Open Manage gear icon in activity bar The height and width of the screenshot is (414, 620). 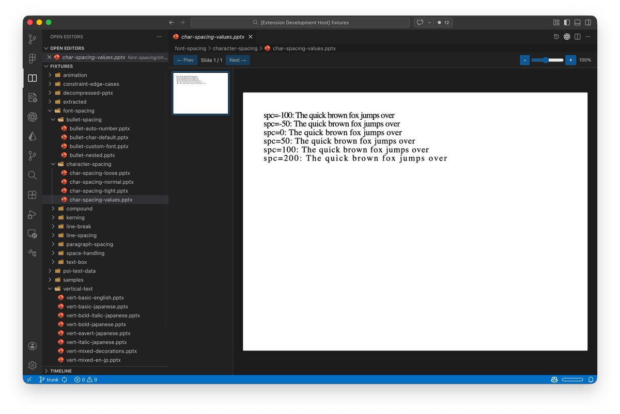click(x=32, y=365)
